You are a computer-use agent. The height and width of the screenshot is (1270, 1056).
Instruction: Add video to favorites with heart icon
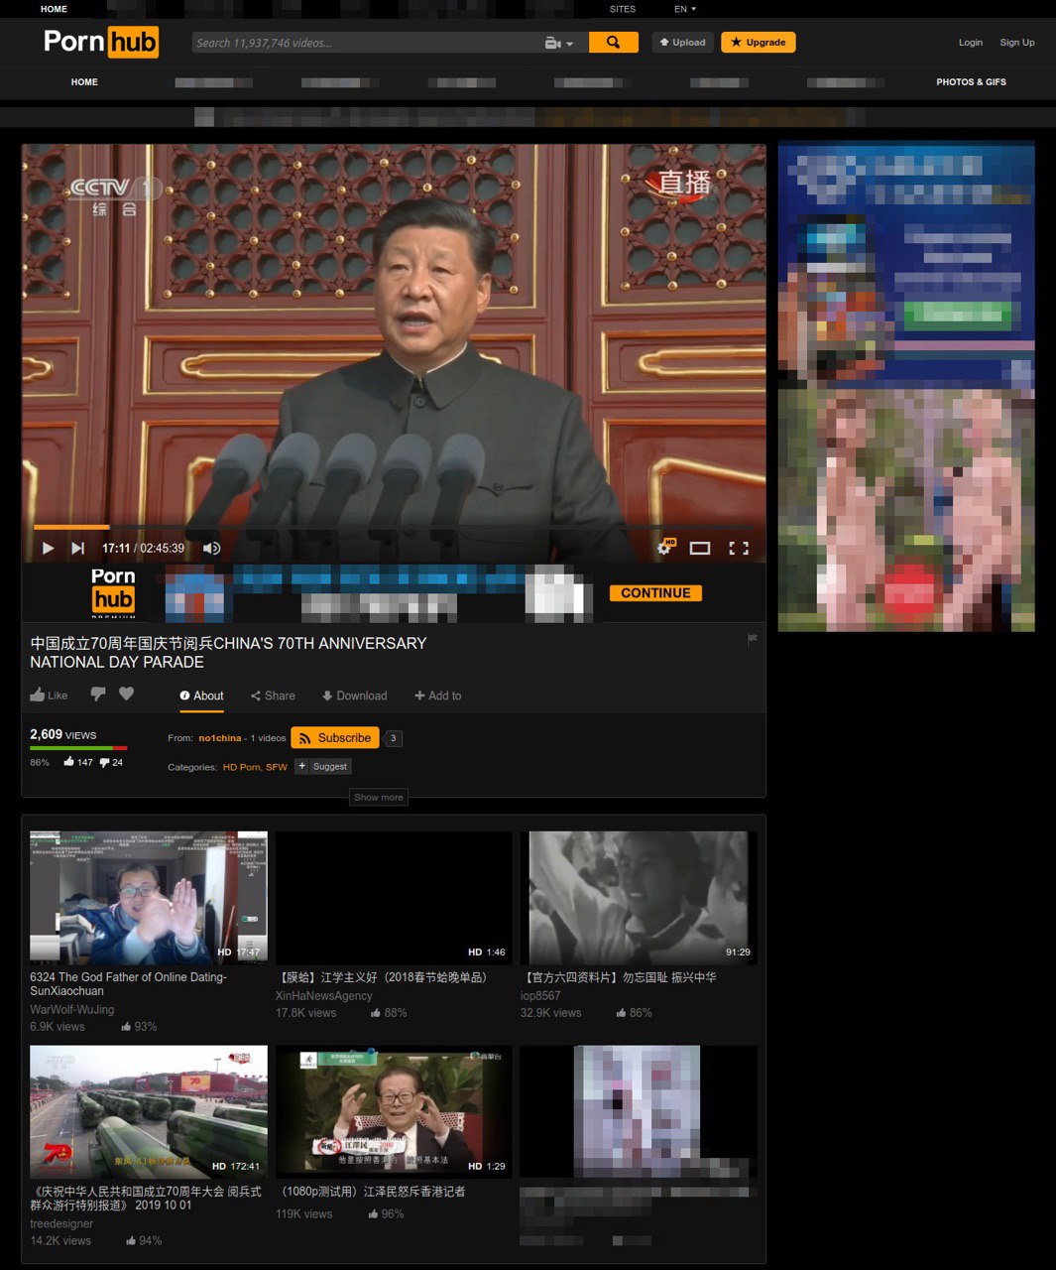click(126, 695)
